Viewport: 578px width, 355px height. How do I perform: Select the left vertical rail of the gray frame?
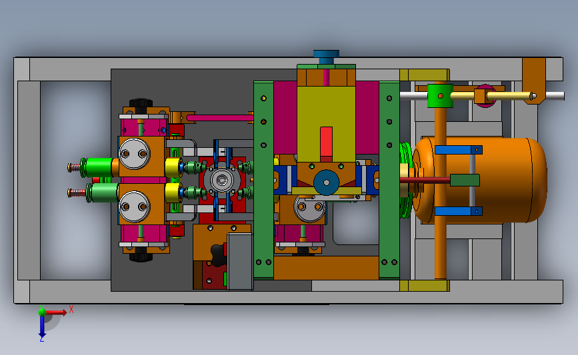point(29,180)
